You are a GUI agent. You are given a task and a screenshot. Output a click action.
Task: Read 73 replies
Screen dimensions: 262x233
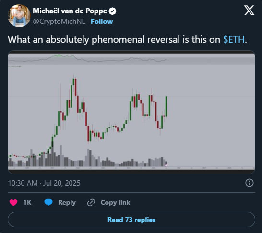[131, 220]
